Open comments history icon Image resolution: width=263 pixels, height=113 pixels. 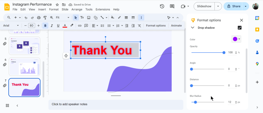pyautogui.click(x=172, y=6)
